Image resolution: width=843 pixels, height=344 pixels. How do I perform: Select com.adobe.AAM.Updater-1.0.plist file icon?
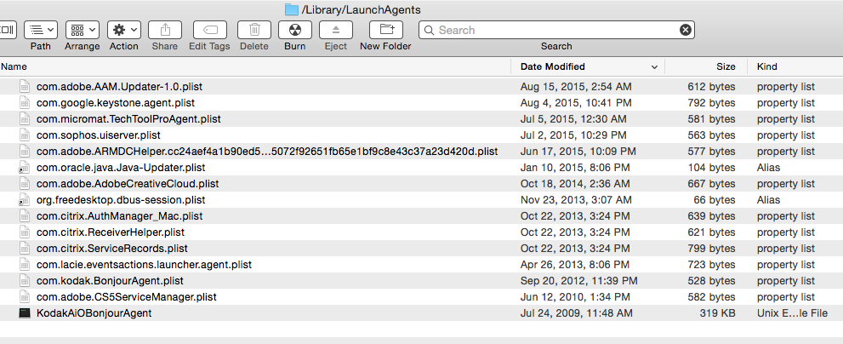click(25, 87)
